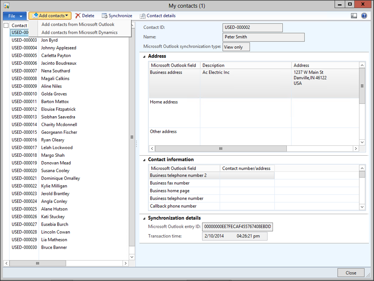Screen dimensions: 374x281
Task: Collapse the Contact information section
Action: pos(145,160)
